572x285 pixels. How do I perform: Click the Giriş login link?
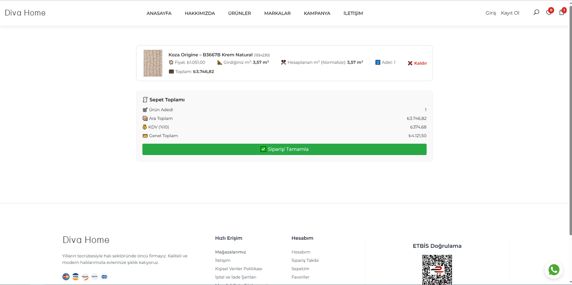[490, 13]
